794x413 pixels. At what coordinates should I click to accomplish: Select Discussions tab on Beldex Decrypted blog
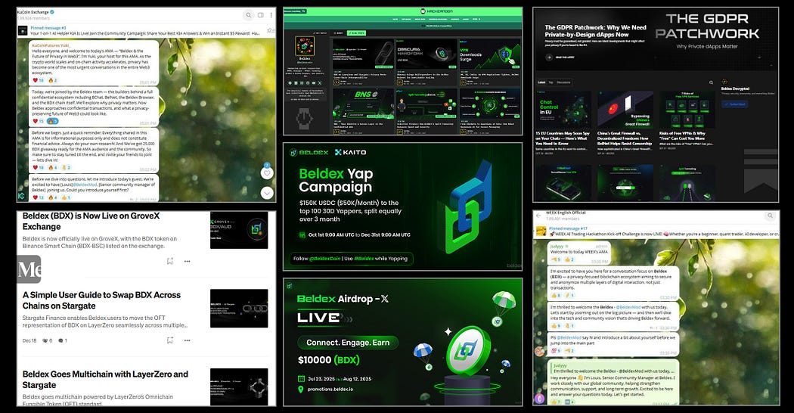[563, 82]
